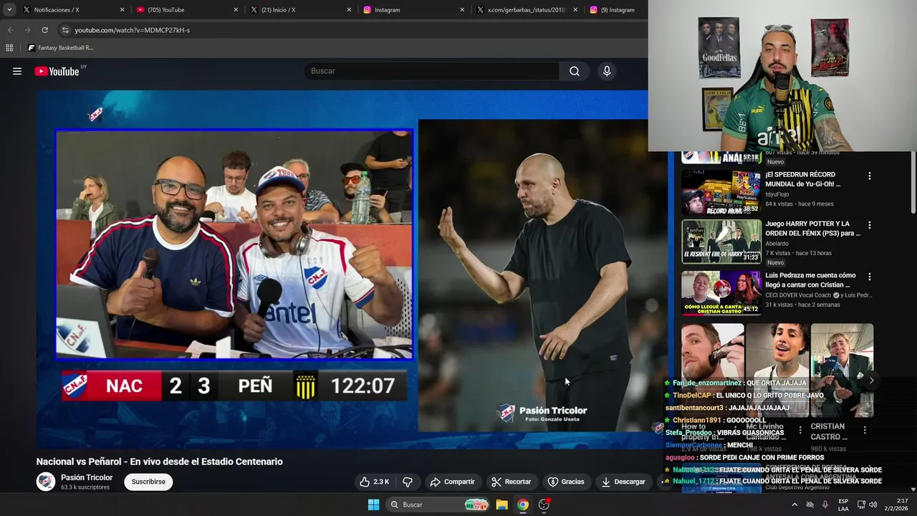
Task: Toggle the dislike thumbs-down button
Action: (407, 482)
